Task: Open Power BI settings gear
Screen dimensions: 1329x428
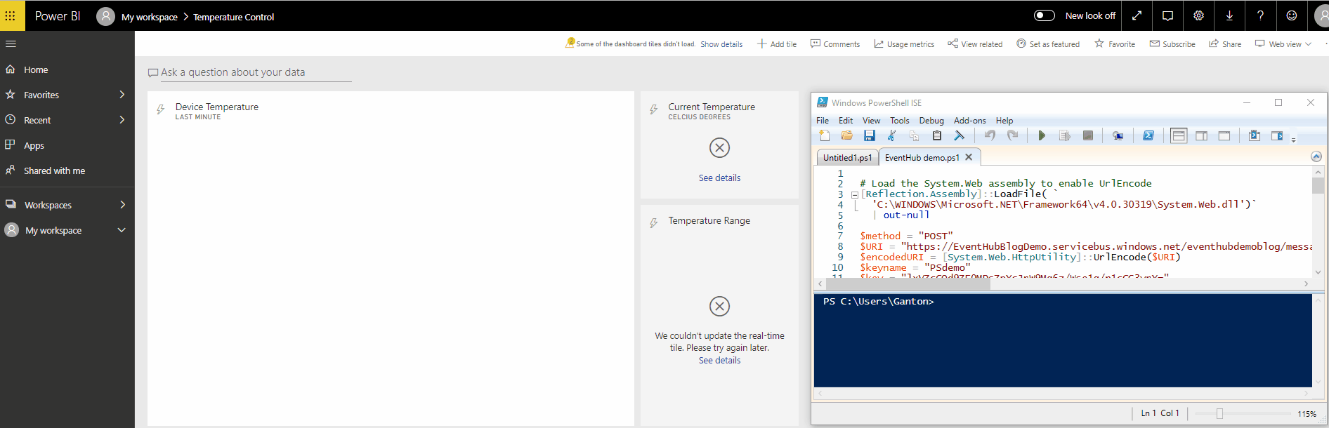Action: (x=1198, y=15)
